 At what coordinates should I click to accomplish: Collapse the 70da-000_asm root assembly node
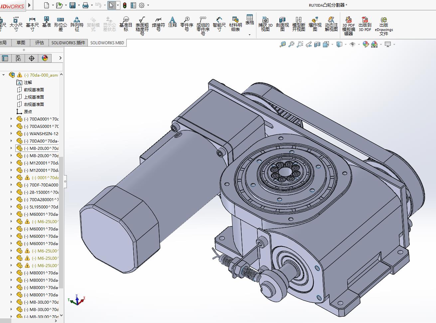(x=4, y=75)
